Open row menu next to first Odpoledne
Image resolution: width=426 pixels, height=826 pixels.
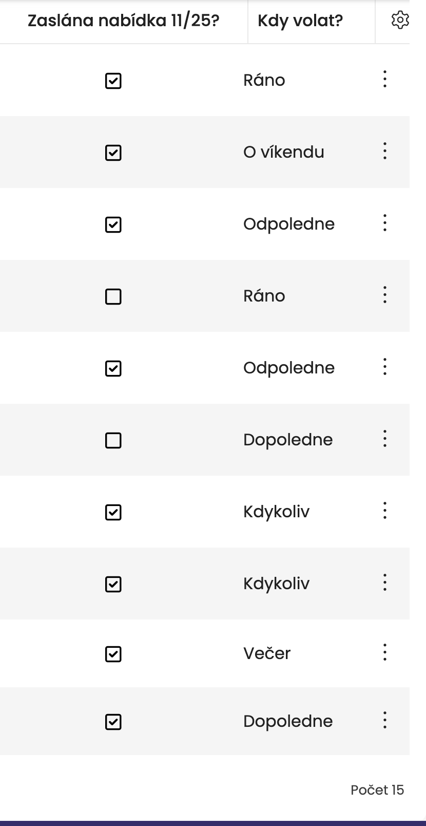(385, 223)
